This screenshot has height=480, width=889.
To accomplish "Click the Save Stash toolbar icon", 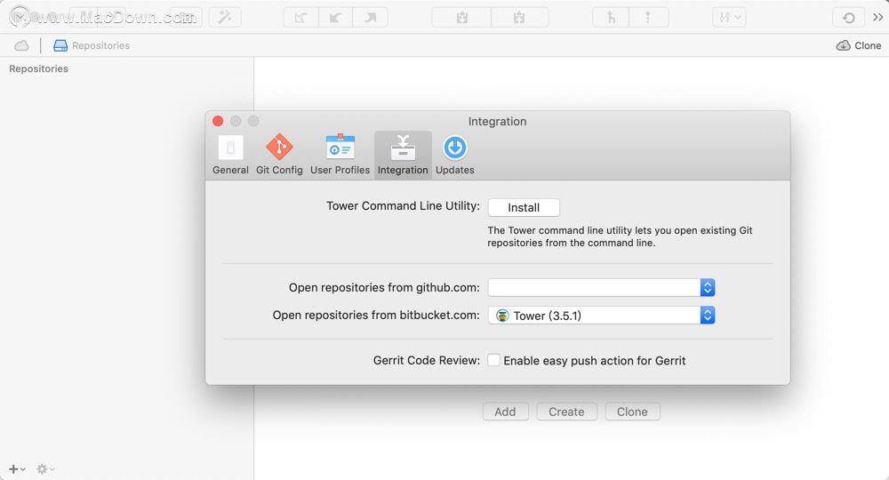I will tap(461, 17).
